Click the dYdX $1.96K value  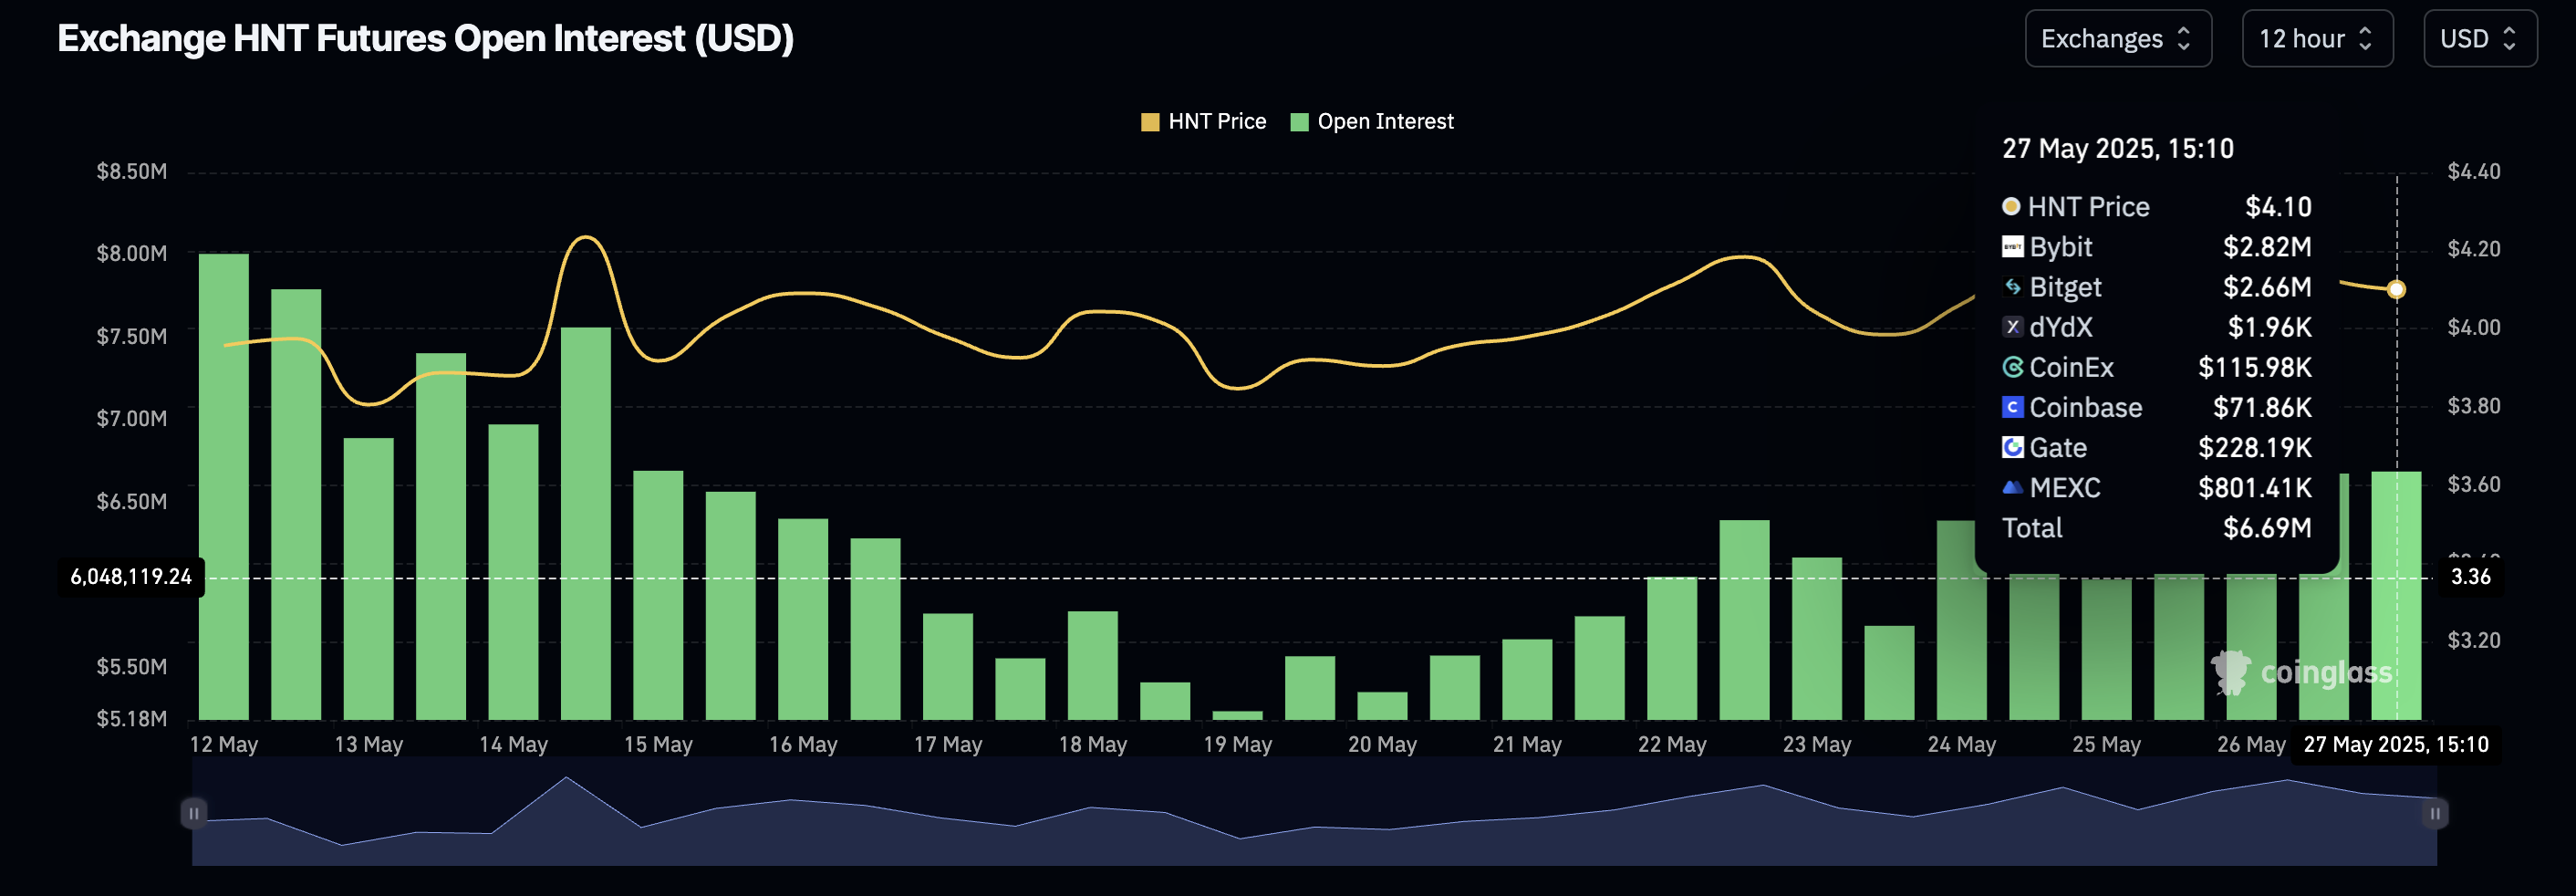click(2270, 327)
